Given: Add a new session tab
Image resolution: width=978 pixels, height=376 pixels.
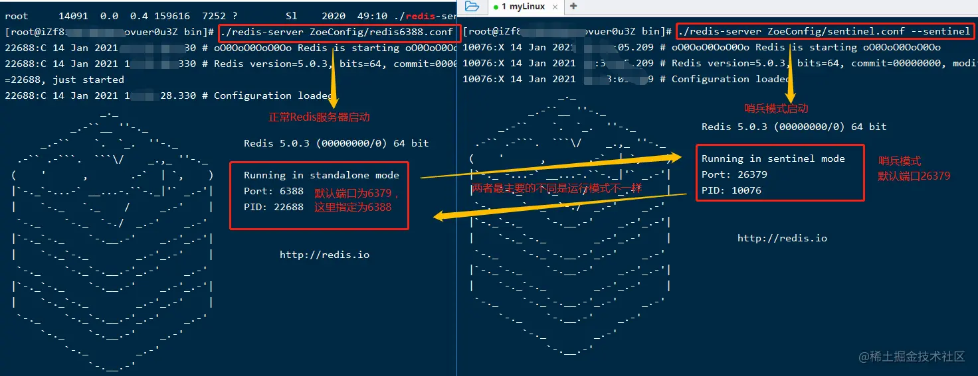Looking at the screenshot, I should pyautogui.click(x=573, y=7).
